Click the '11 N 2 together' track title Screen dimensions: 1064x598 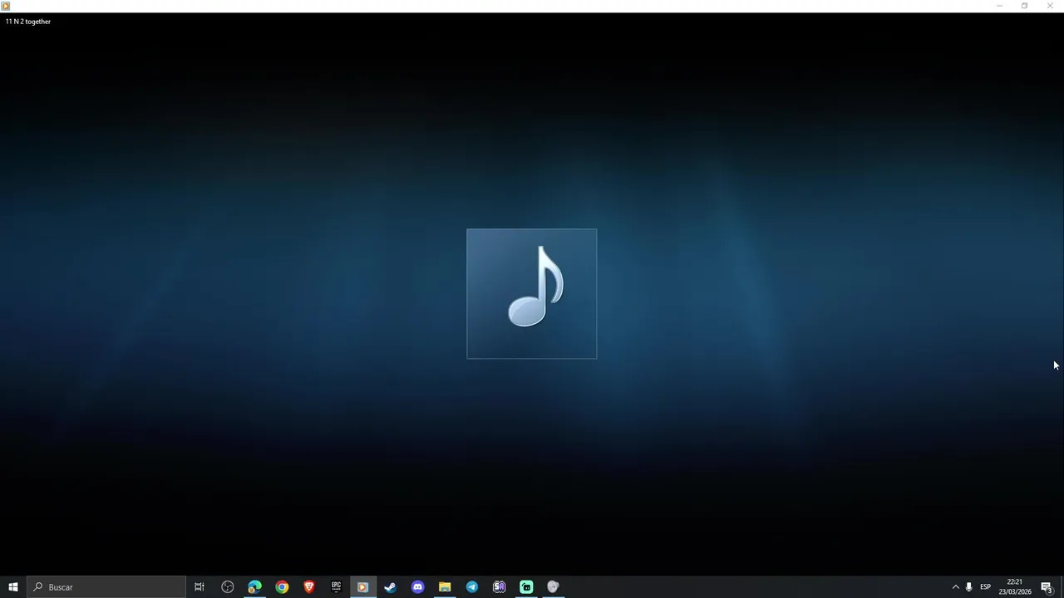click(x=28, y=22)
